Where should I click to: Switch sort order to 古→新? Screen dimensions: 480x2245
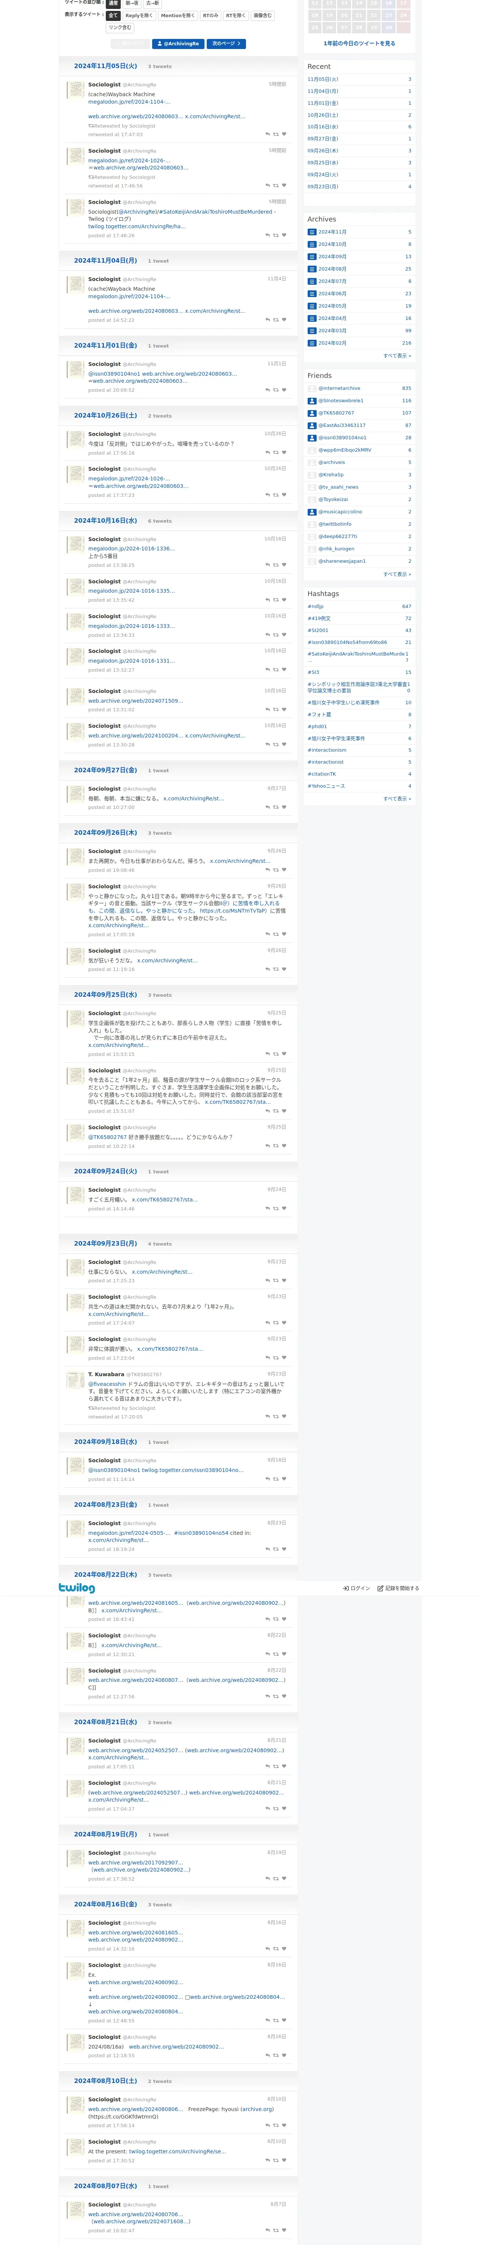click(153, 3)
